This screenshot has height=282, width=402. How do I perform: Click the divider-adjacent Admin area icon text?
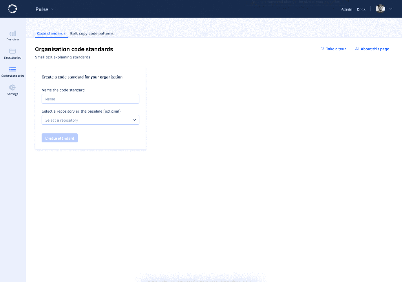347,9
